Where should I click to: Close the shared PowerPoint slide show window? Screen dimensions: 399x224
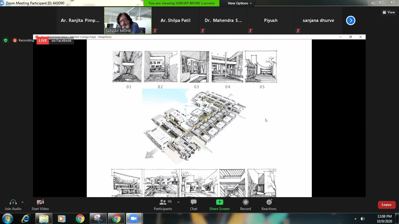(x=361, y=37)
